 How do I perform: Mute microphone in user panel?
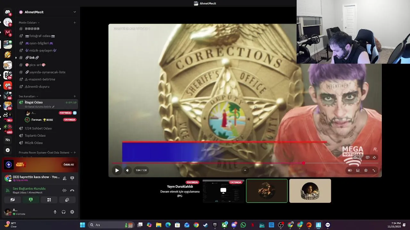[55, 212]
